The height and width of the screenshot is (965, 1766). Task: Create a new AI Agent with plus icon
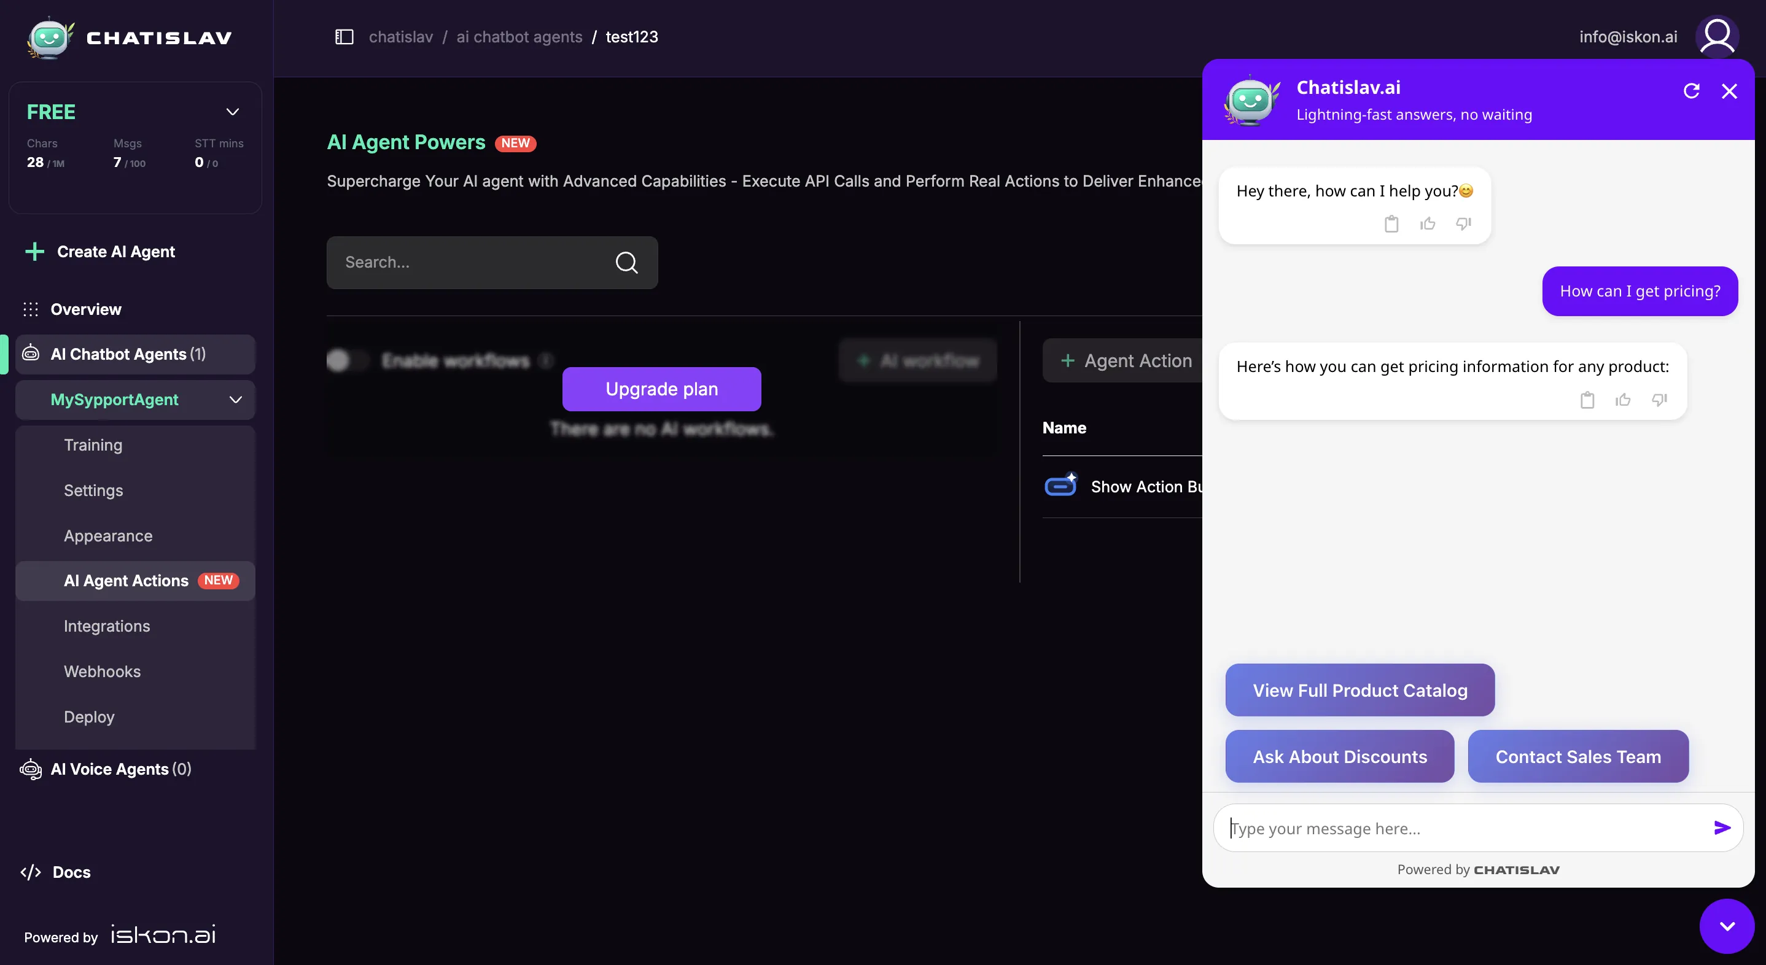(x=34, y=252)
